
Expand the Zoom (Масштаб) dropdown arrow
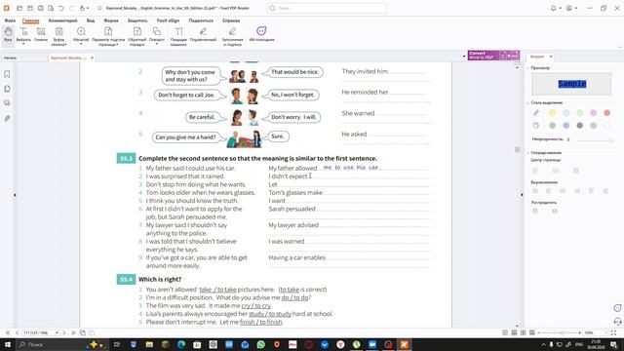point(81,44)
